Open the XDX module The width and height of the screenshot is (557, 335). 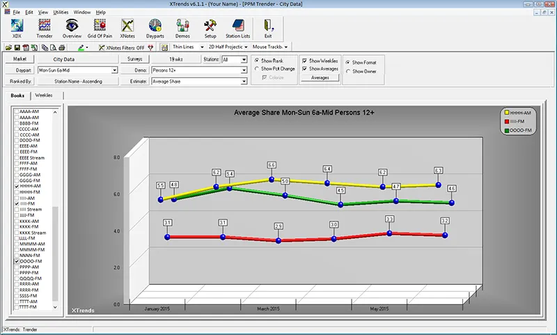(17, 28)
